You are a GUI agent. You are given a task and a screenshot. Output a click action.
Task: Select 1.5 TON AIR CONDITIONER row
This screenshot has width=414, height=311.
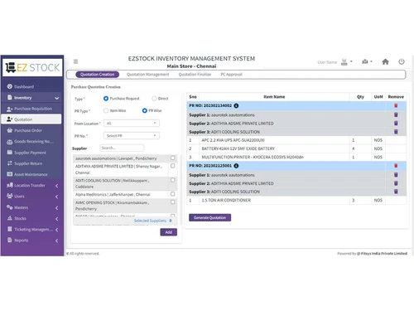click(x=296, y=200)
